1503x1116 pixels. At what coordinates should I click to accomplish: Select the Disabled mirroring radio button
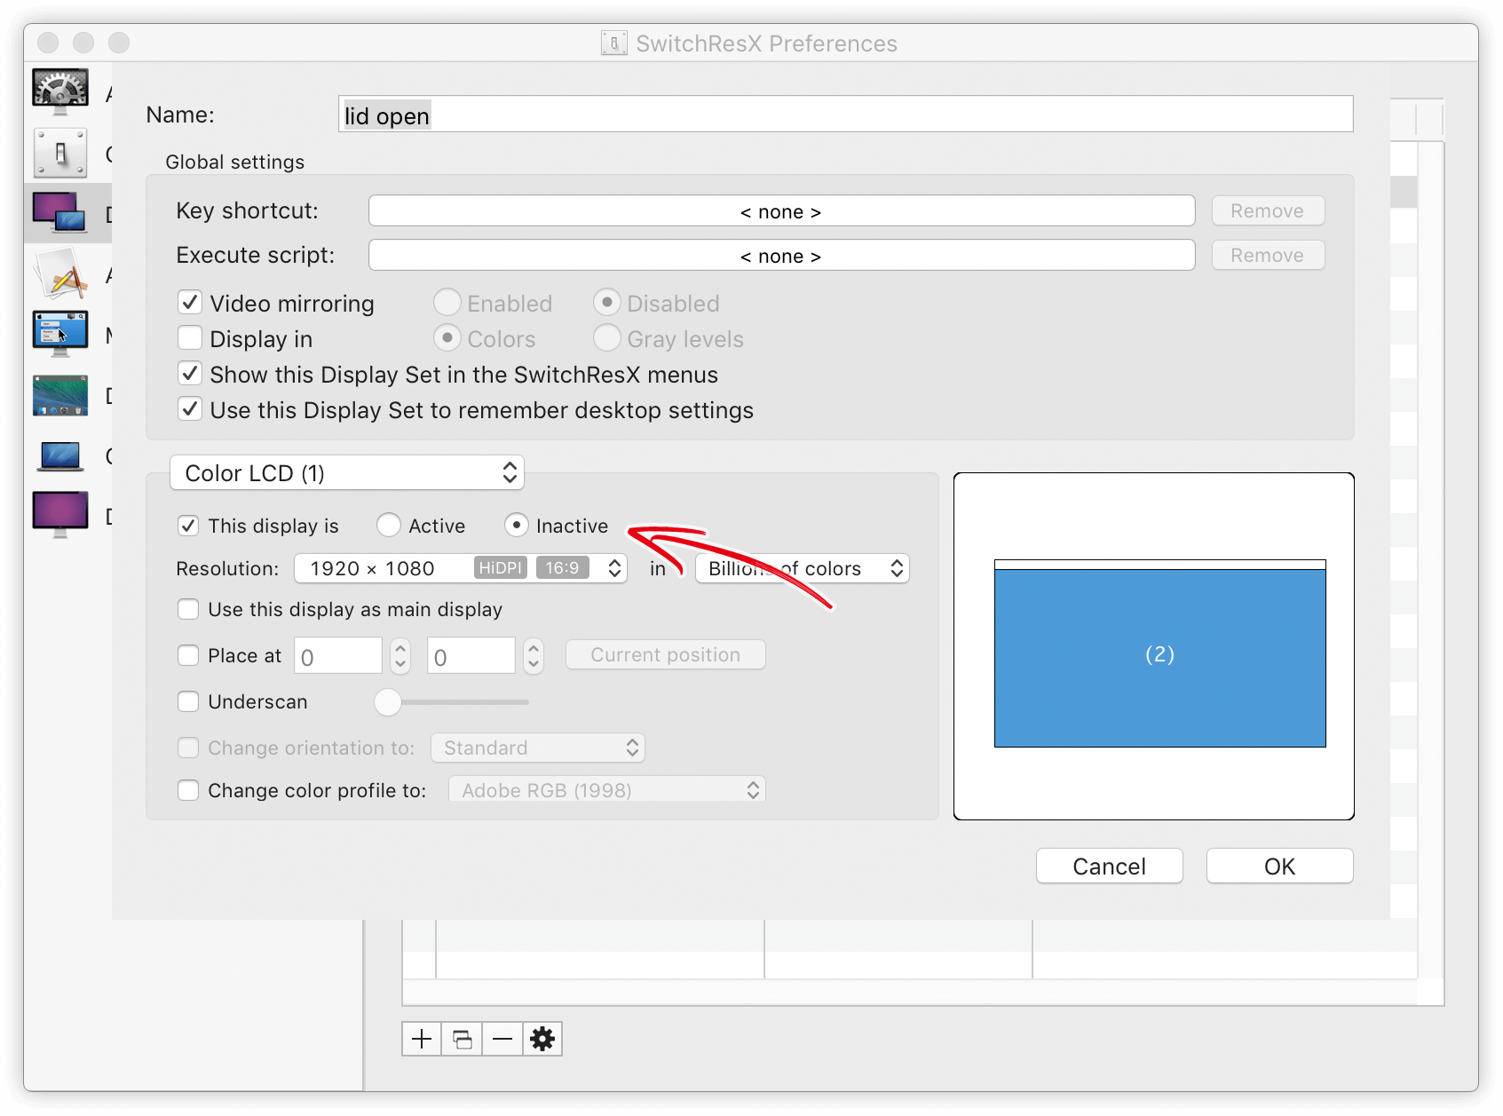pyautogui.click(x=606, y=303)
